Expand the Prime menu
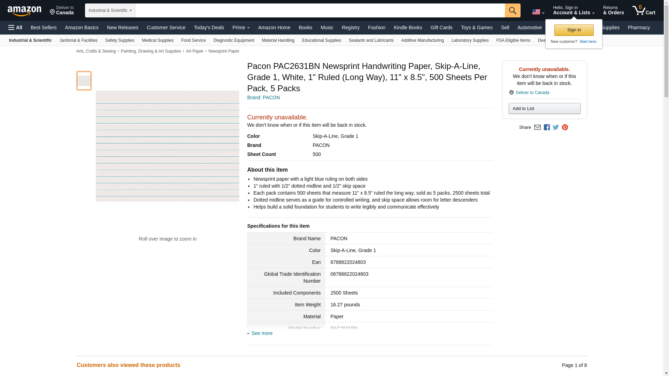669x376 pixels. pos(241,28)
